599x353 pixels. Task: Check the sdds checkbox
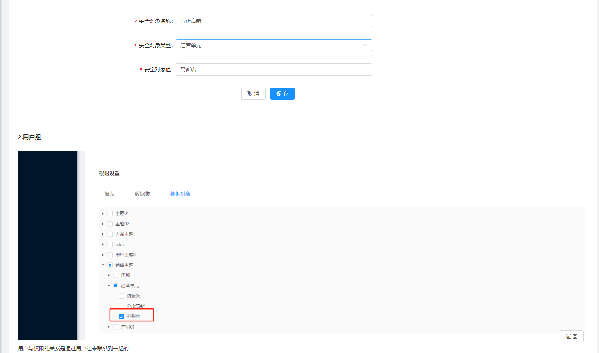(x=110, y=245)
